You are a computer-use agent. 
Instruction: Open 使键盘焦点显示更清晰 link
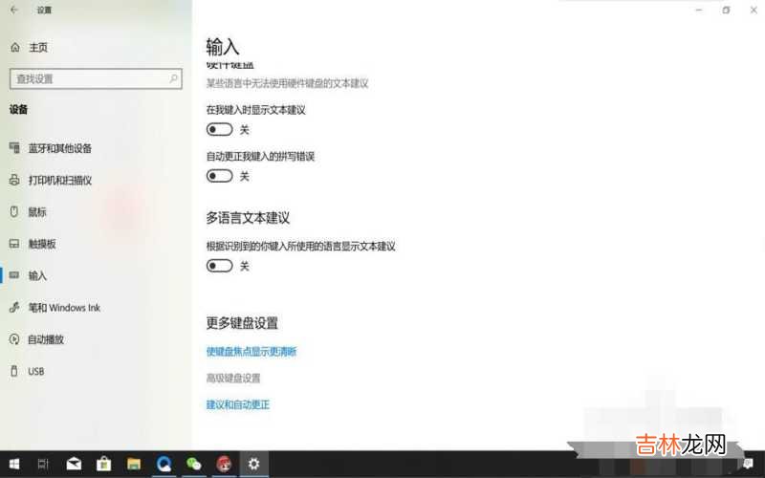point(251,352)
